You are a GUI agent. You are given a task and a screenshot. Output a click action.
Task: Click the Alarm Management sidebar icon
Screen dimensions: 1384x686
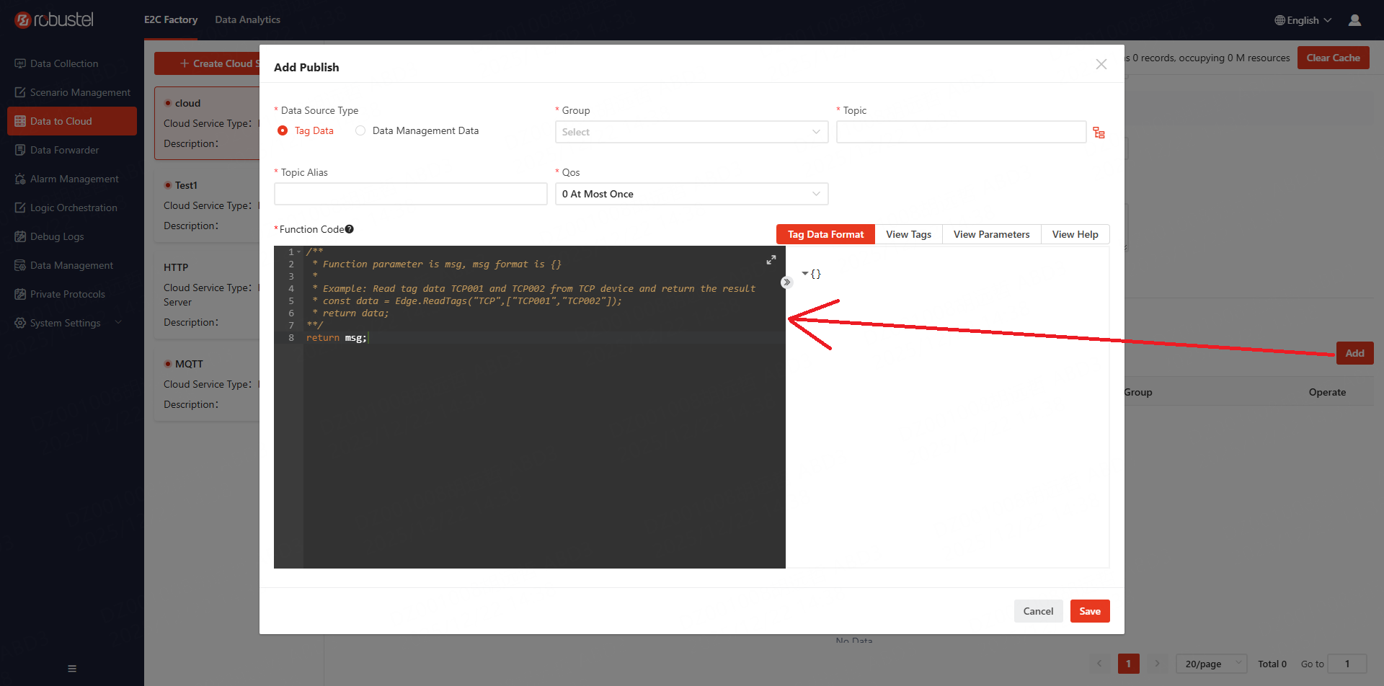(20, 179)
